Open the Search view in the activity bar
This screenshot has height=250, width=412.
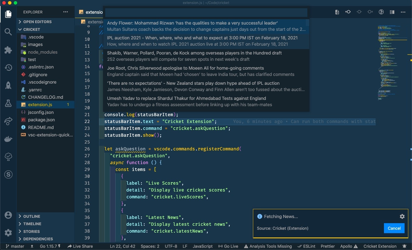8,32
